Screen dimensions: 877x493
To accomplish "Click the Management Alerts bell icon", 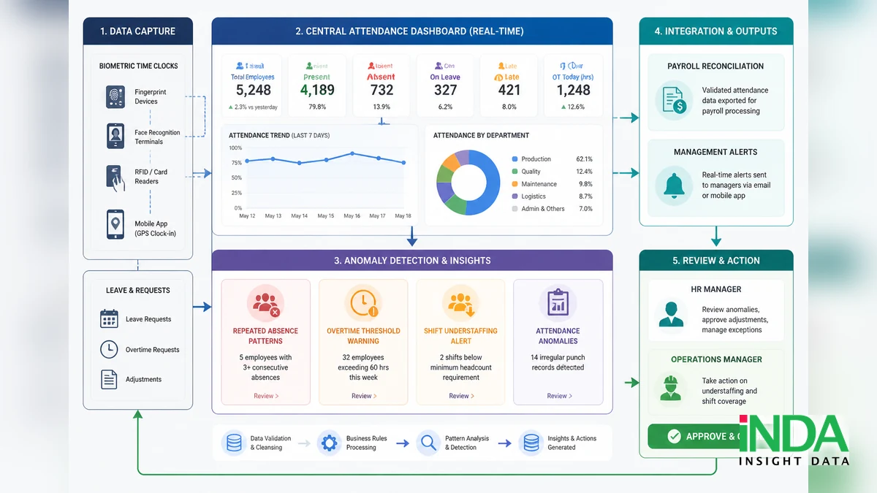I will coord(674,186).
